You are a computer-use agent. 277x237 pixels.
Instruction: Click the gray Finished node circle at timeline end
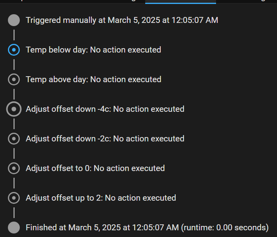pos(14,228)
